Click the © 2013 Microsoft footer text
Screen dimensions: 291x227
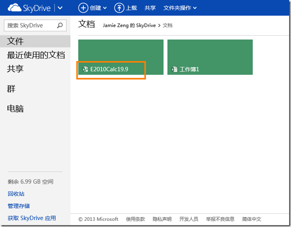(98, 219)
